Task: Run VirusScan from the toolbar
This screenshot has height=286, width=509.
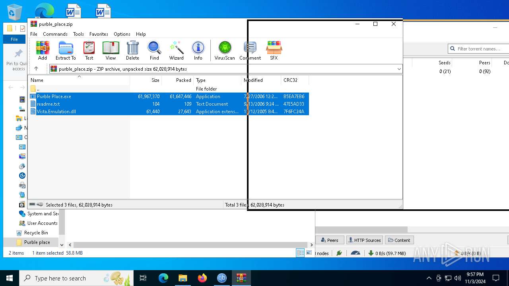Action: pos(225,50)
